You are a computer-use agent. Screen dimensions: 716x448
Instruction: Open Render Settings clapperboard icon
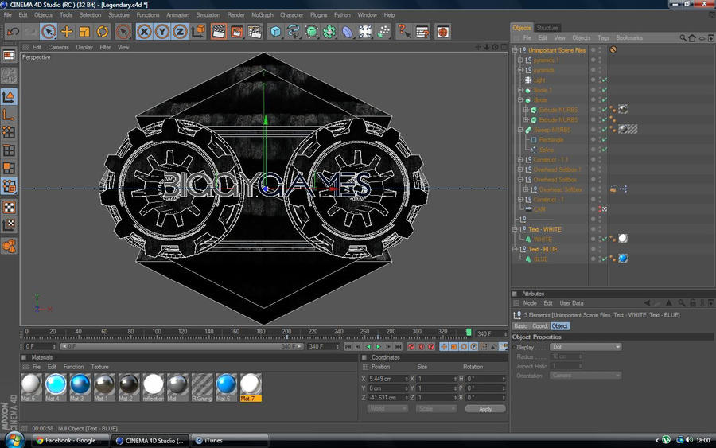[x=255, y=32]
